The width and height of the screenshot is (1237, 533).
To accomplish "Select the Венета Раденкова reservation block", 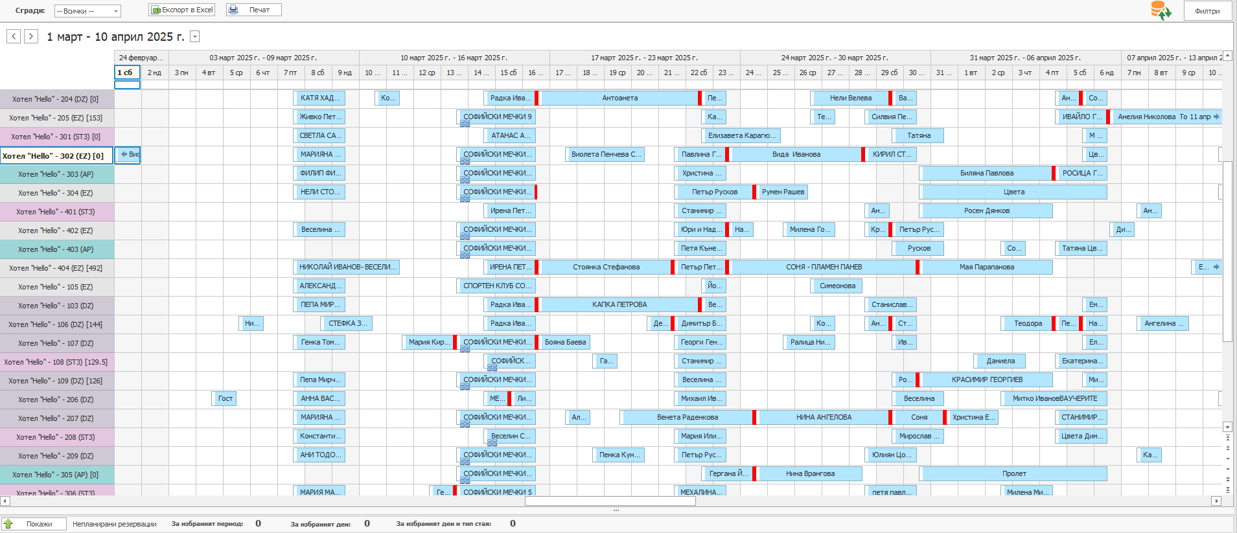I will coord(687,418).
